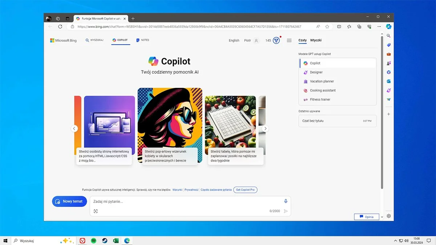Open the Często zadawane pytania link
This screenshot has width=436, height=245.
click(x=216, y=189)
